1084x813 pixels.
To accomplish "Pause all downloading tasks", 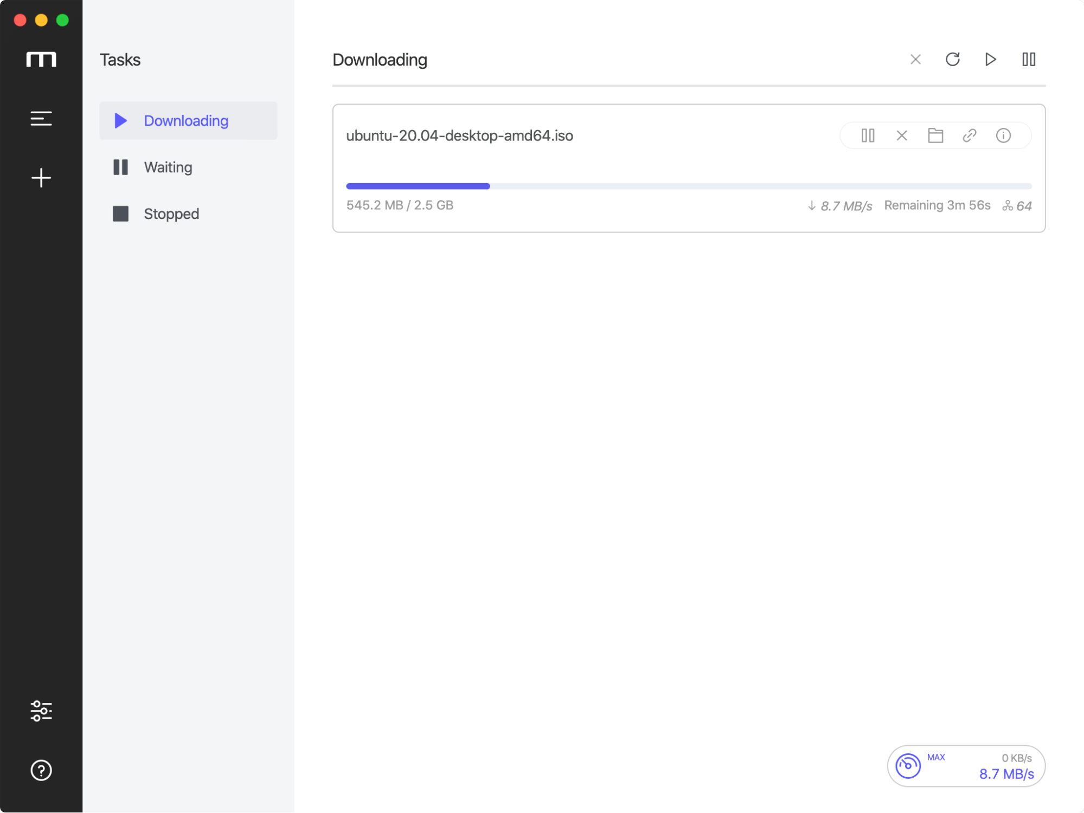I will click(x=1029, y=59).
